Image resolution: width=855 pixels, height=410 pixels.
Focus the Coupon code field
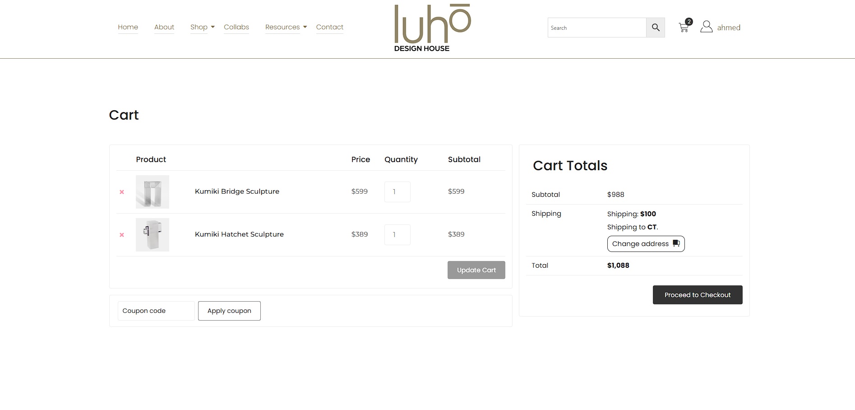[x=156, y=311]
